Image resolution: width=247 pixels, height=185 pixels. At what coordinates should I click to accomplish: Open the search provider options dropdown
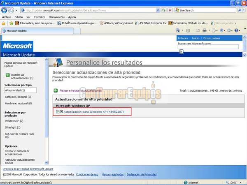point(244,10)
